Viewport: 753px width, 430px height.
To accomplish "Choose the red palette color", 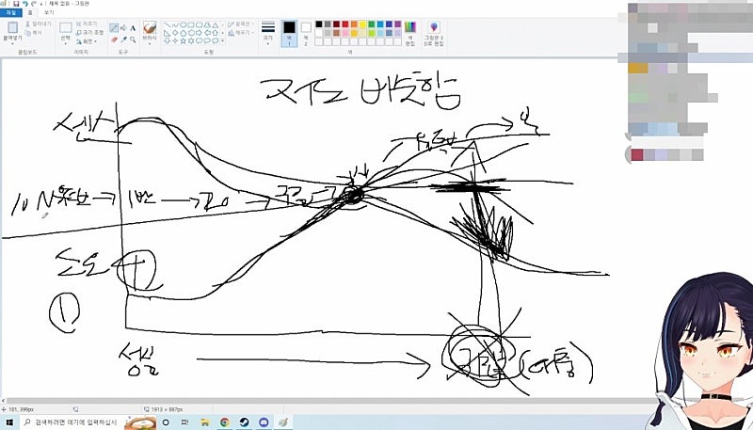I will click(345, 24).
